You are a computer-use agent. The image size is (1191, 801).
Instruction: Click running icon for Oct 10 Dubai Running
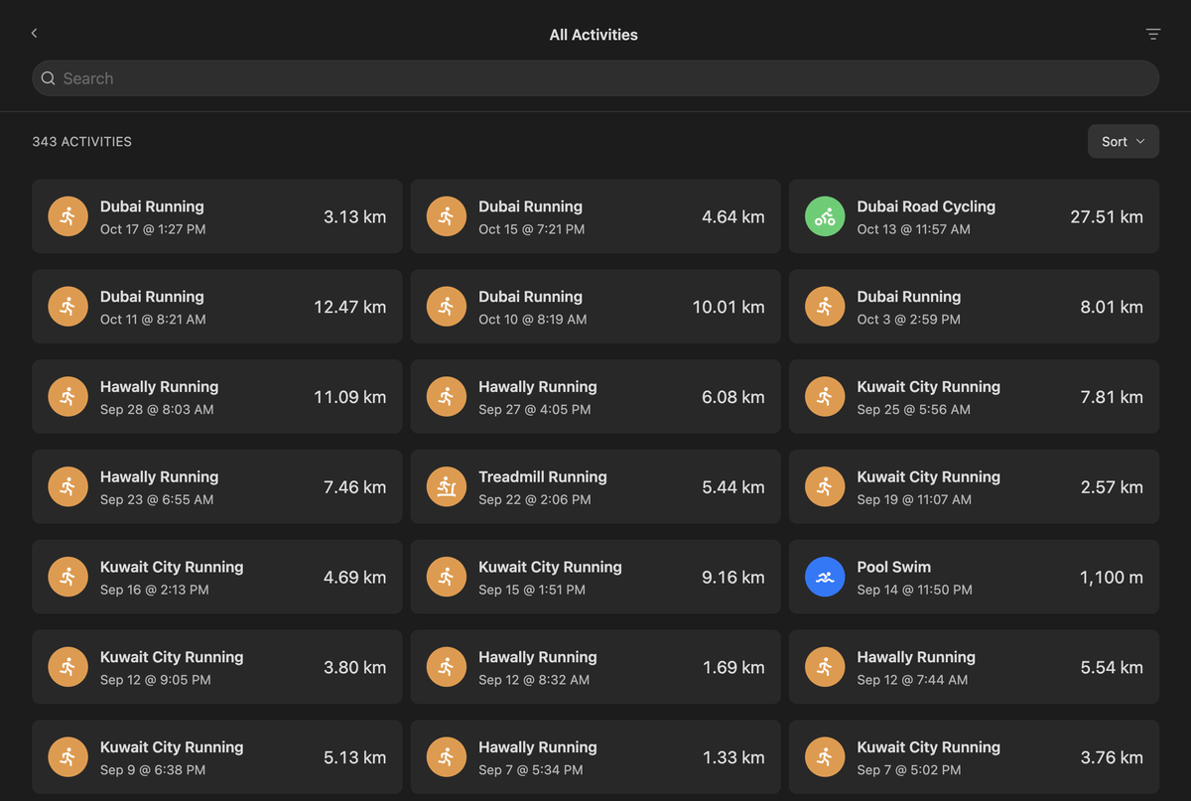coord(447,307)
